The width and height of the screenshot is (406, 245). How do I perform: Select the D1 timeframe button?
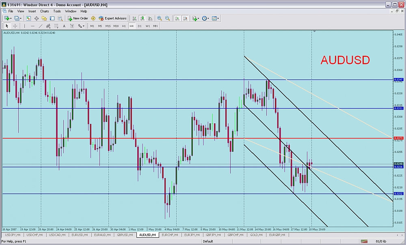(140, 26)
